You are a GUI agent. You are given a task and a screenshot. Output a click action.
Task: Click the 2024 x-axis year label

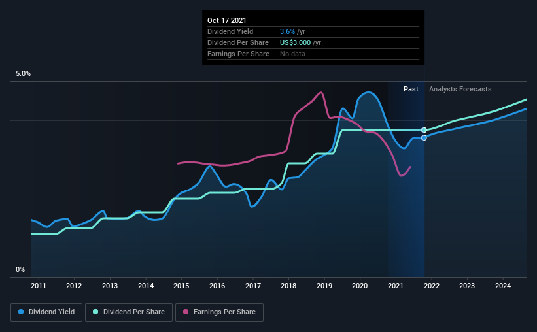point(503,286)
